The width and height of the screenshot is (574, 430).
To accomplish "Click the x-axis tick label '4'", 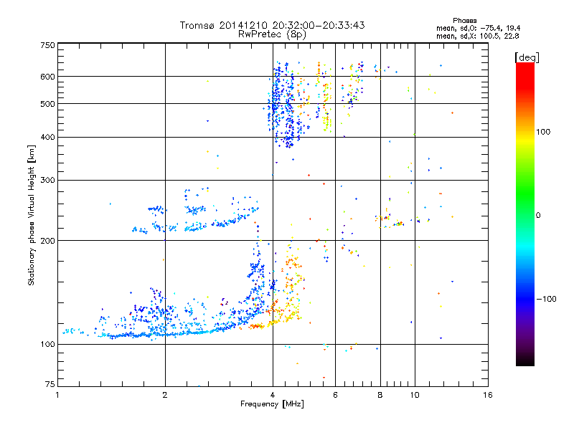I will tap(273, 395).
